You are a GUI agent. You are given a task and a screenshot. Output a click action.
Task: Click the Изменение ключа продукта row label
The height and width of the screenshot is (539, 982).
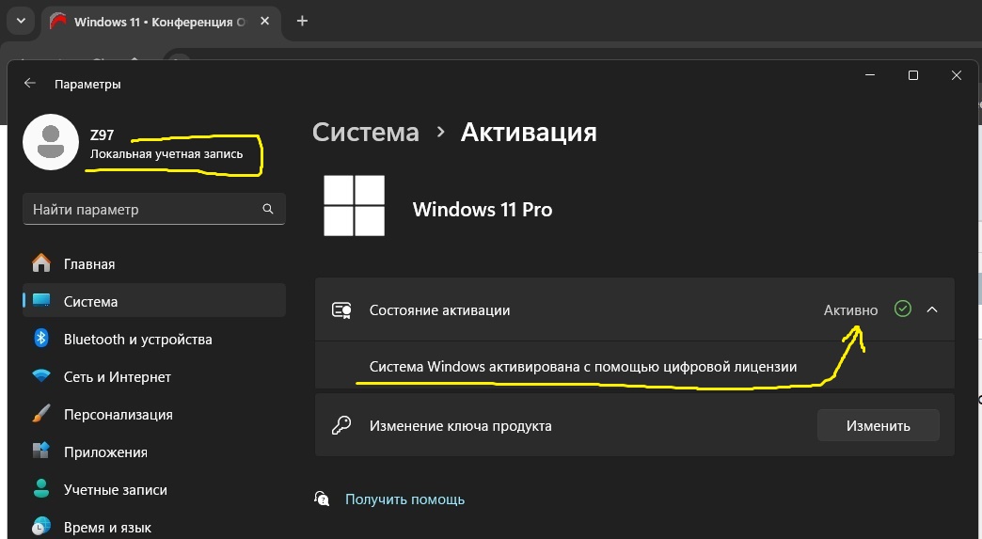point(460,426)
